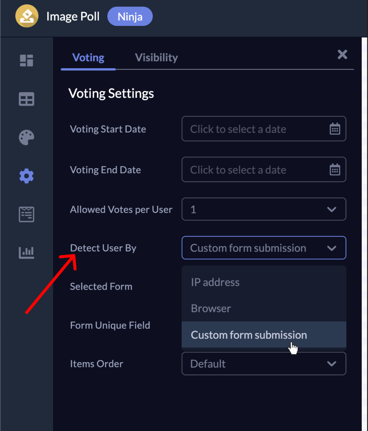Open the calendar picker for Voting Start Date

pos(335,129)
